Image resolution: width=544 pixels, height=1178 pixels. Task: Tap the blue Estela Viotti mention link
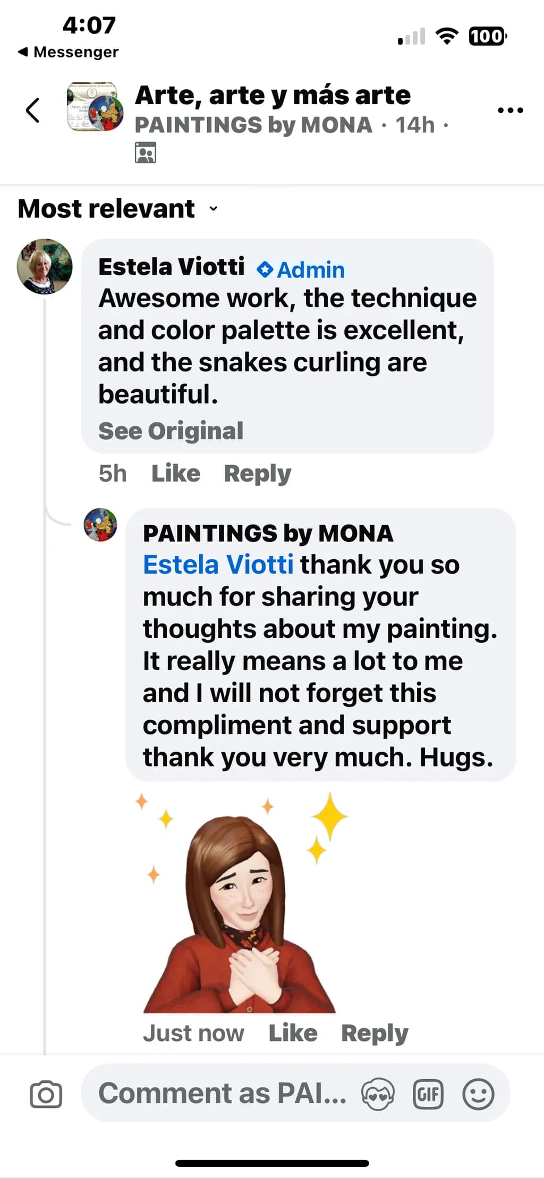coord(218,565)
